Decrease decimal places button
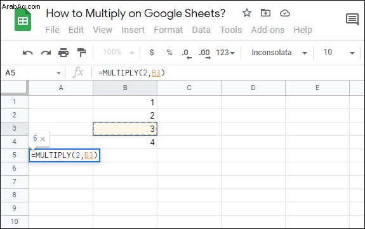Screen dimensions: 365x229 tap(187, 53)
